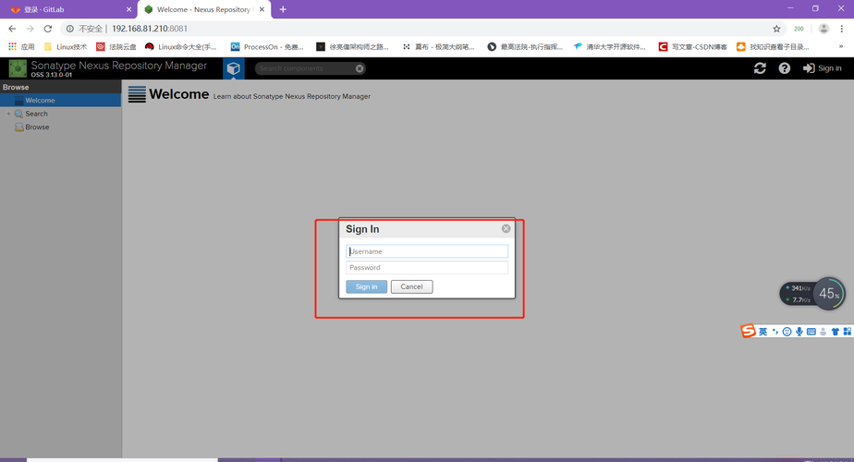Image resolution: width=854 pixels, height=462 pixels.
Task: Select Welcome in the Browse sidebar
Action: tap(60, 100)
